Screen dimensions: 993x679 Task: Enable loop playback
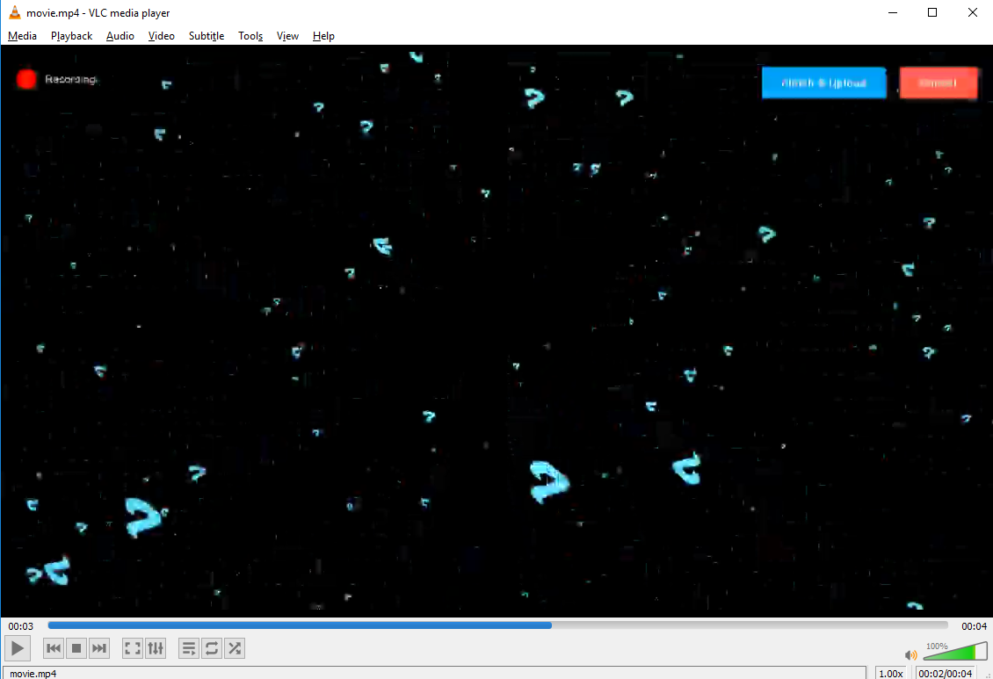click(211, 648)
